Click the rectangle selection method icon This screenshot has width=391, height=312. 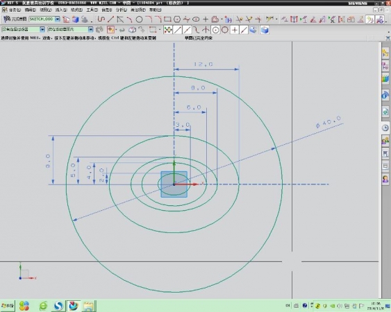coord(153,30)
